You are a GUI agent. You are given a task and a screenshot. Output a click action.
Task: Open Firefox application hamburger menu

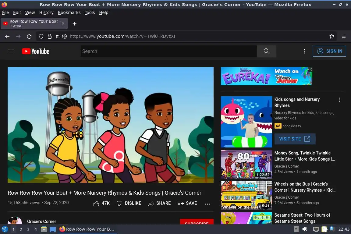[344, 36]
